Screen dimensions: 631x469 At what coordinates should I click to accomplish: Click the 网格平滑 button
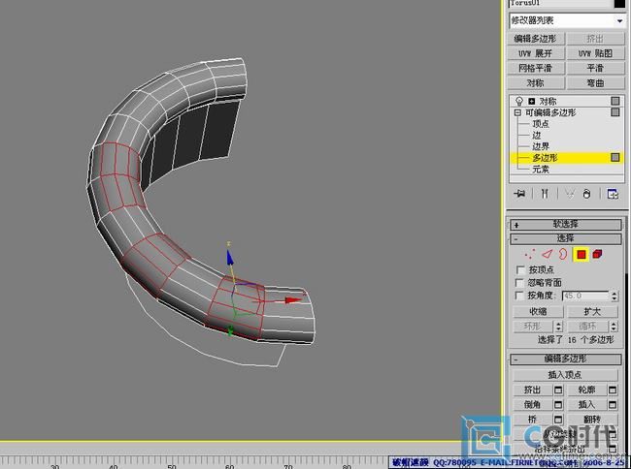536,68
